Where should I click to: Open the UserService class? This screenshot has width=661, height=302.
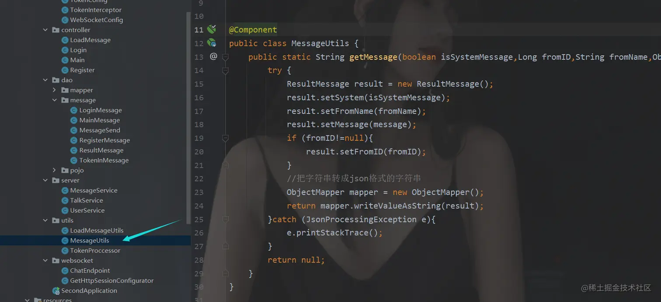point(87,210)
